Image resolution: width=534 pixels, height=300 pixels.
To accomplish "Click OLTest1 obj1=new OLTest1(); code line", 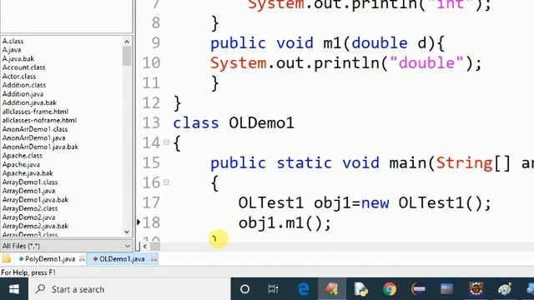I will pyautogui.click(x=365, y=203).
